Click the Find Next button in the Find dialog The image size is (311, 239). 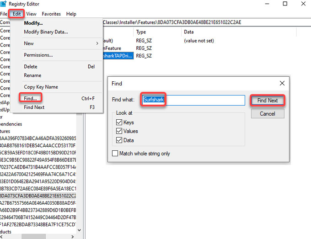coord(268,101)
